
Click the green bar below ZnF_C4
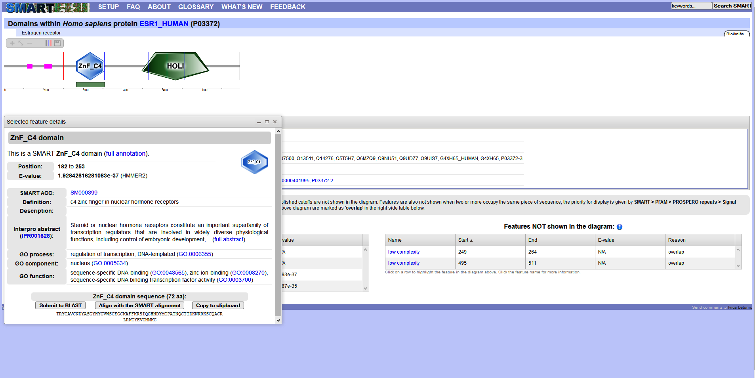click(x=90, y=84)
